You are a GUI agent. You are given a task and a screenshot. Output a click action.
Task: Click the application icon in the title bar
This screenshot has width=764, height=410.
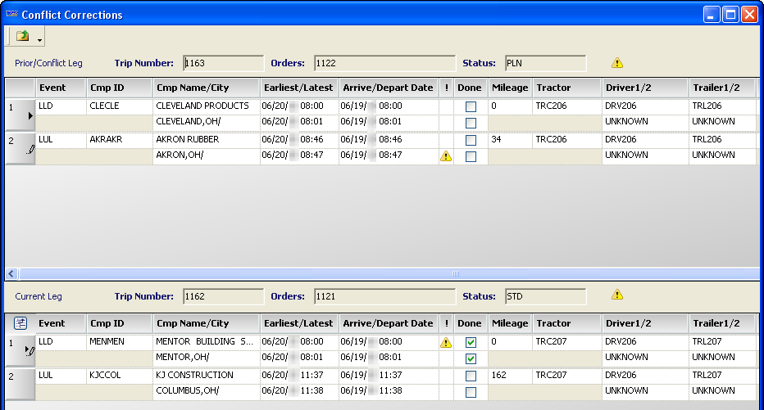point(11,14)
